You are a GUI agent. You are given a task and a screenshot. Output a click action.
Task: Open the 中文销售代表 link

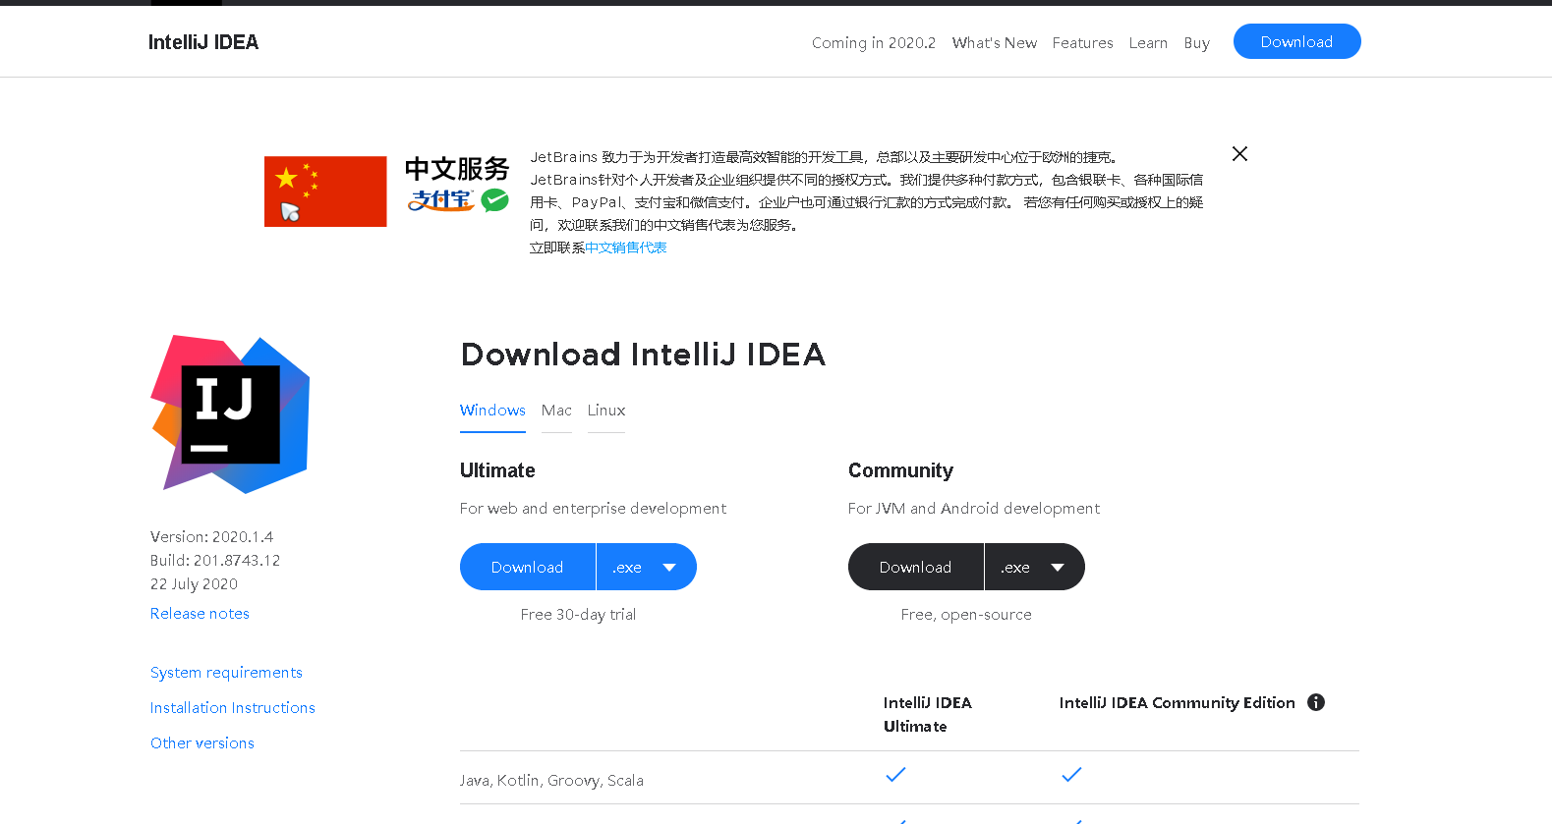(x=626, y=247)
